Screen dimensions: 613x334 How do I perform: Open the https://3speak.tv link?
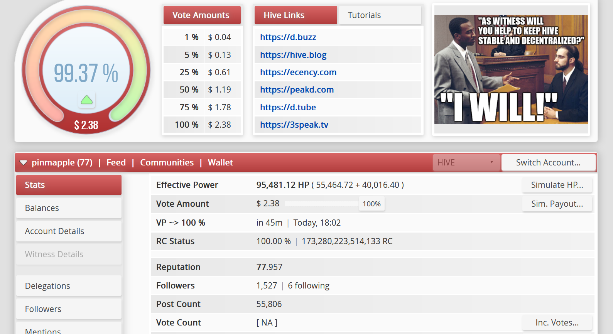point(294,125)
